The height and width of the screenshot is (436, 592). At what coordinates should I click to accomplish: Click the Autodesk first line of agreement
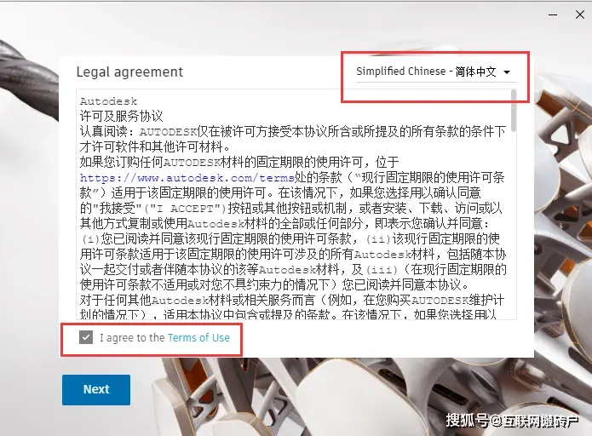[x=109, y=101]
